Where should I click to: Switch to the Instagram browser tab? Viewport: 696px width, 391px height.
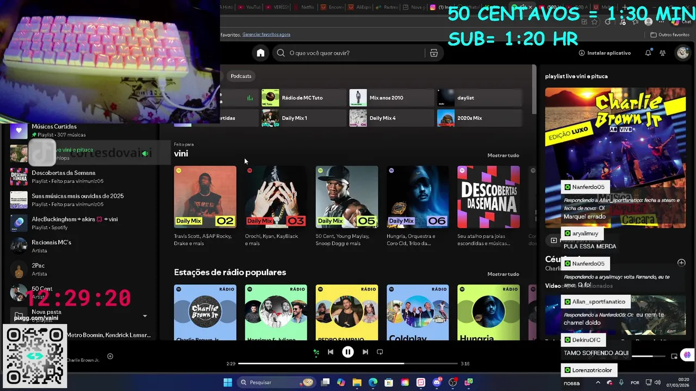tap(439, 7)
